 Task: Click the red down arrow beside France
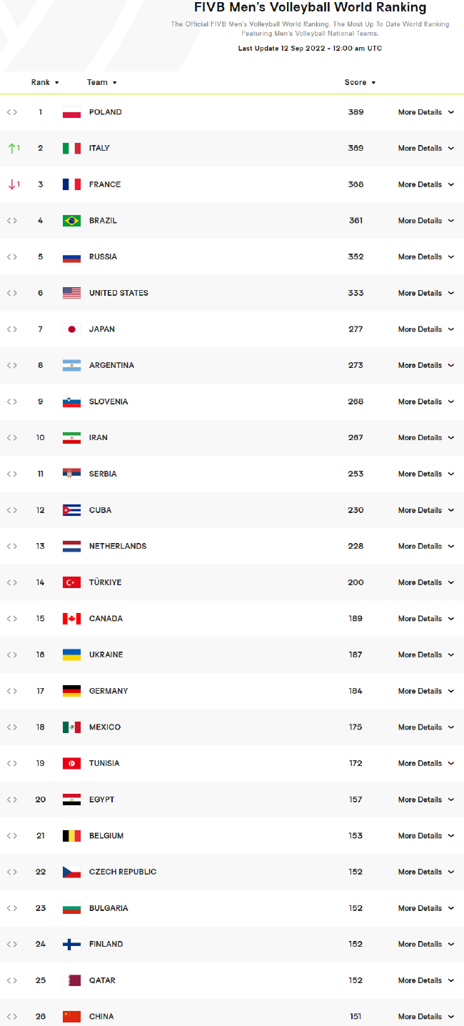point(11,184)
